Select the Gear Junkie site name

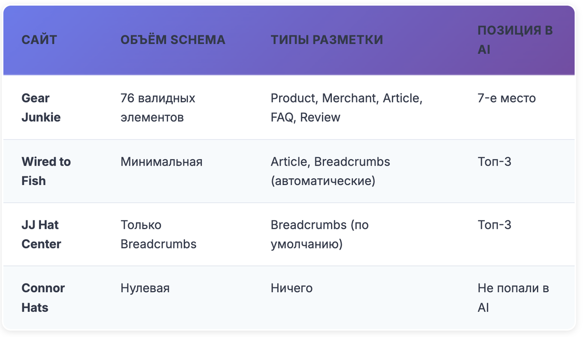(x=41, y=108)
